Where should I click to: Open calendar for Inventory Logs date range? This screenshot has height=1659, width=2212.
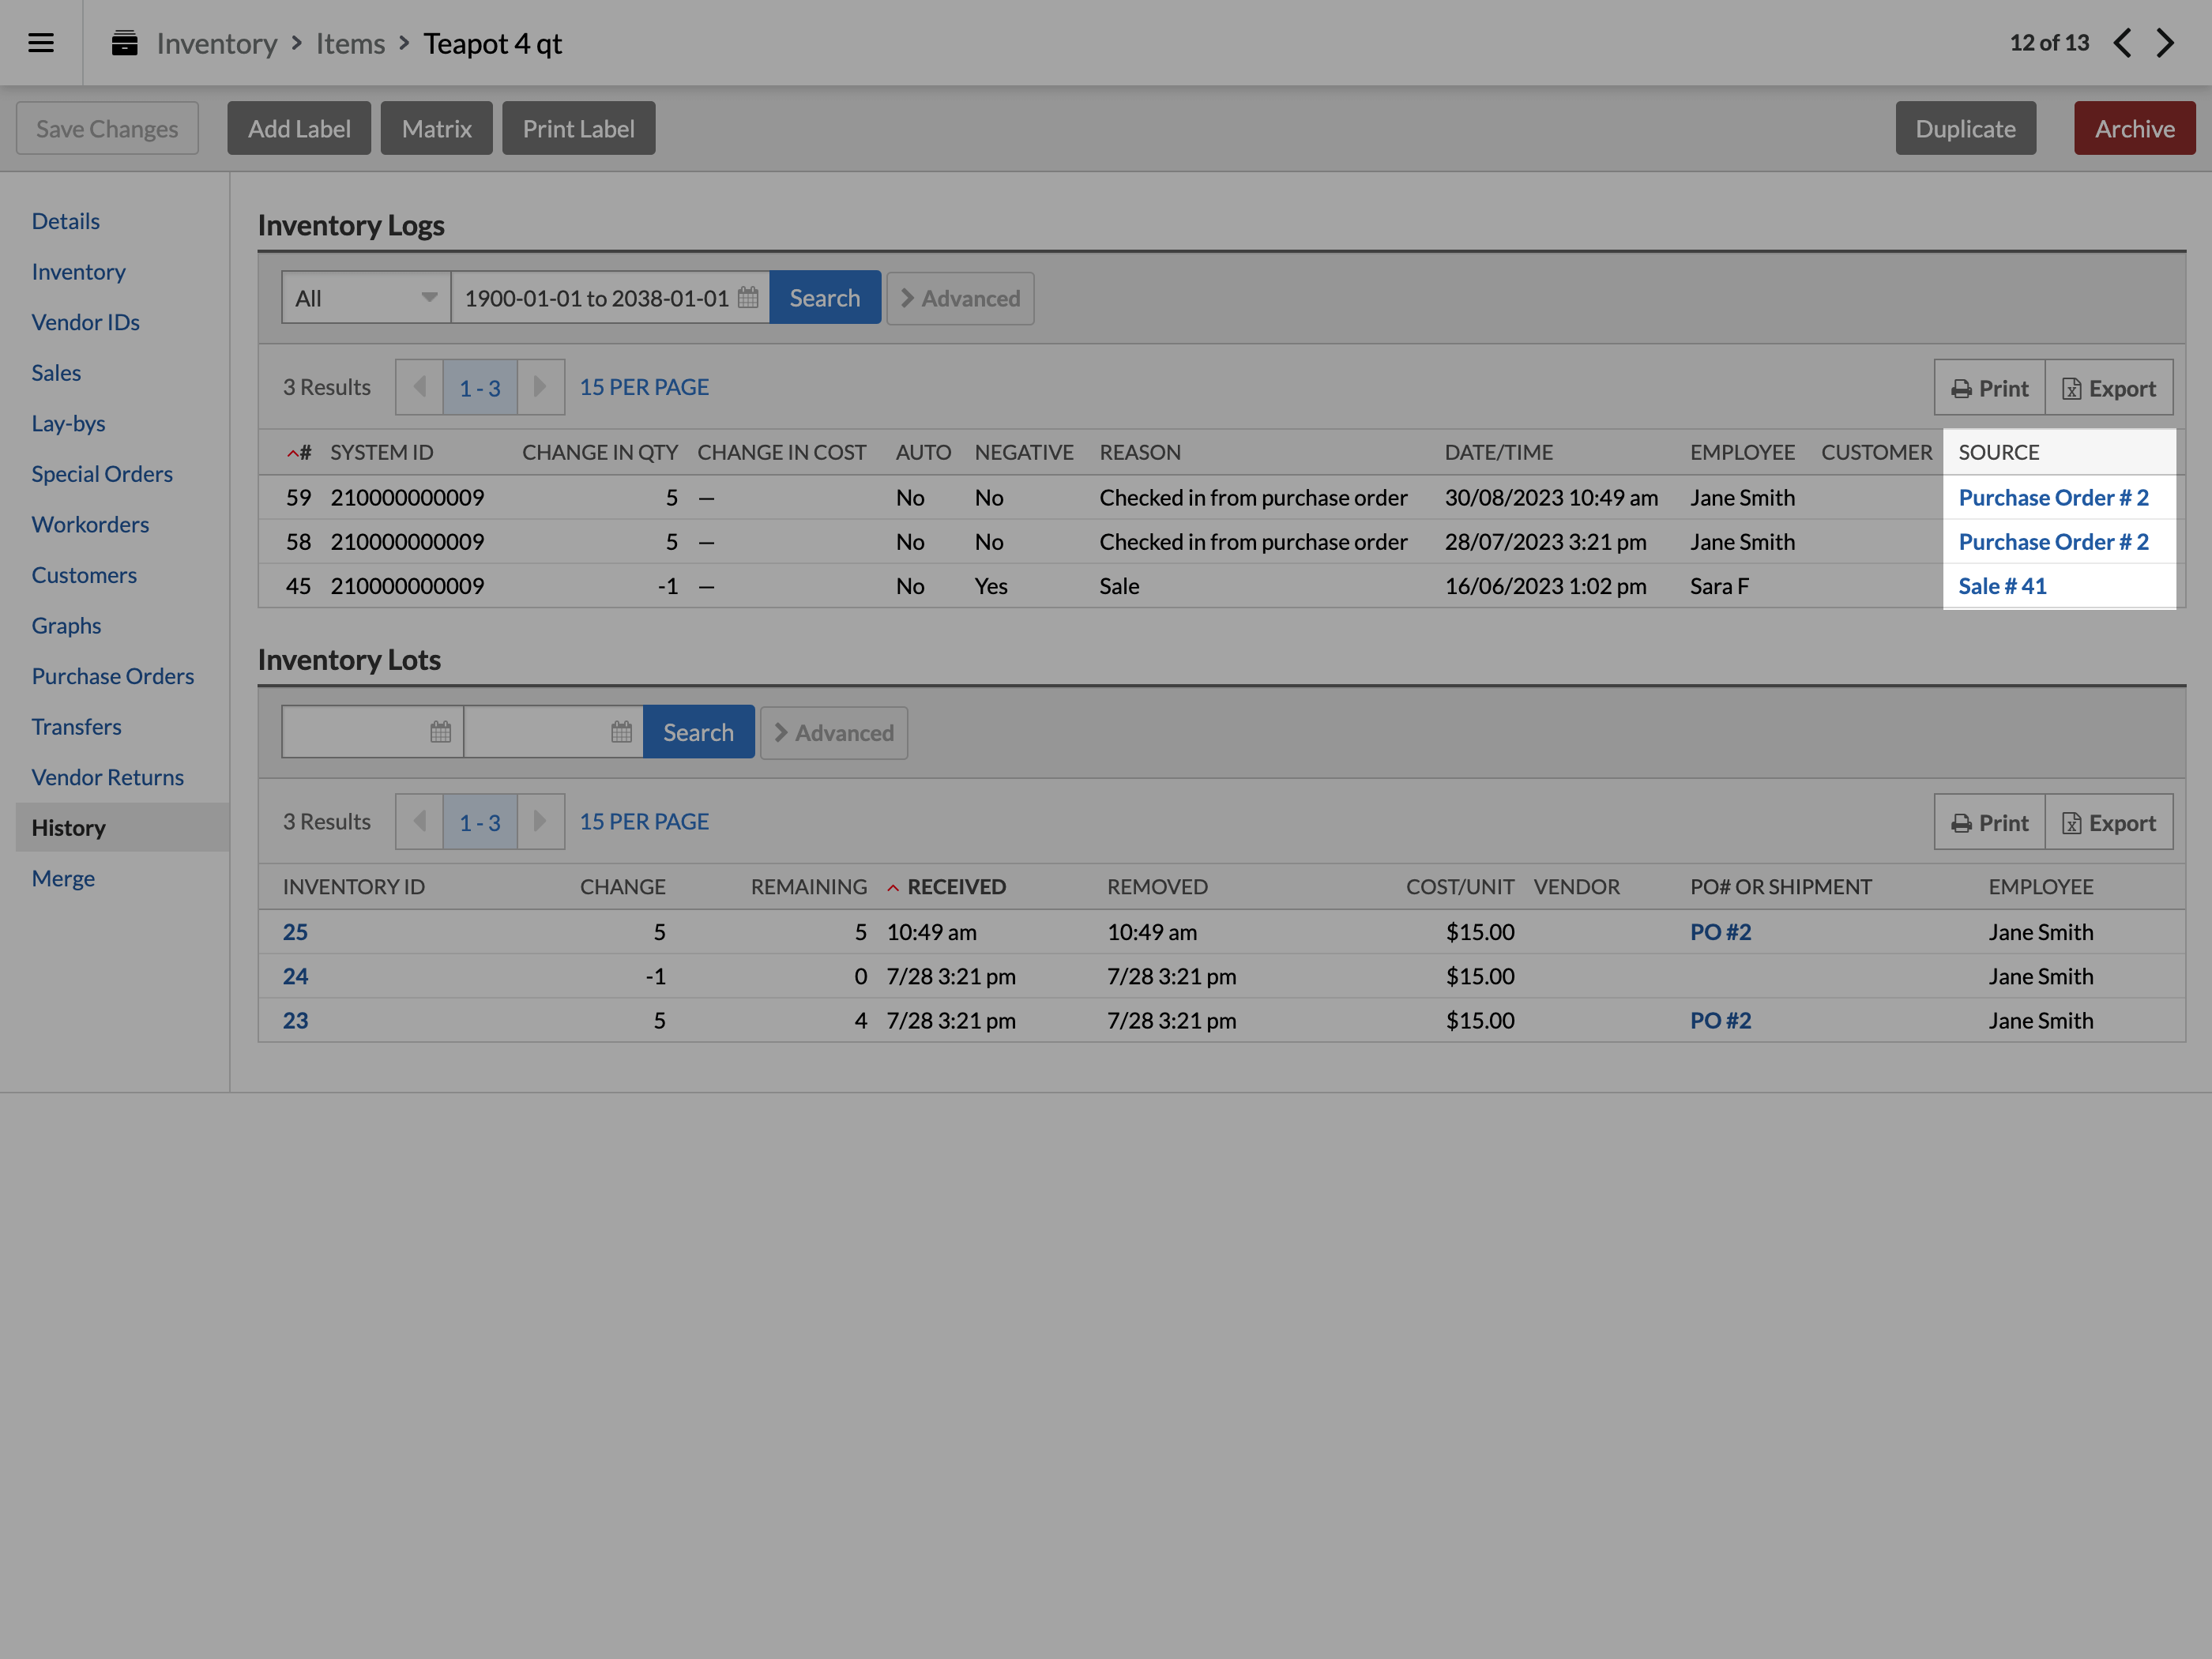pos(748,298)
